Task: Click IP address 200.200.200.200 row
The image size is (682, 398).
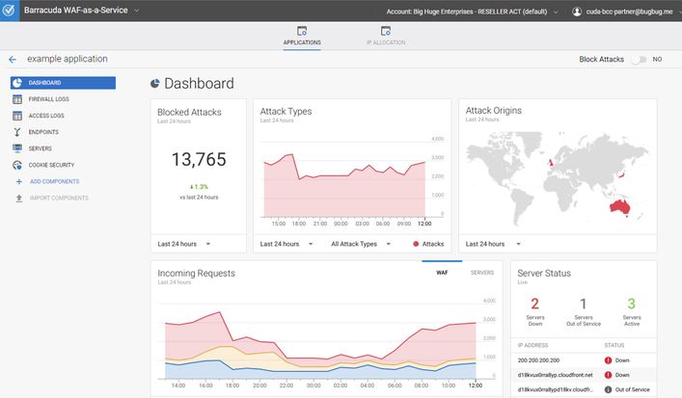Action: pos(584,360)
